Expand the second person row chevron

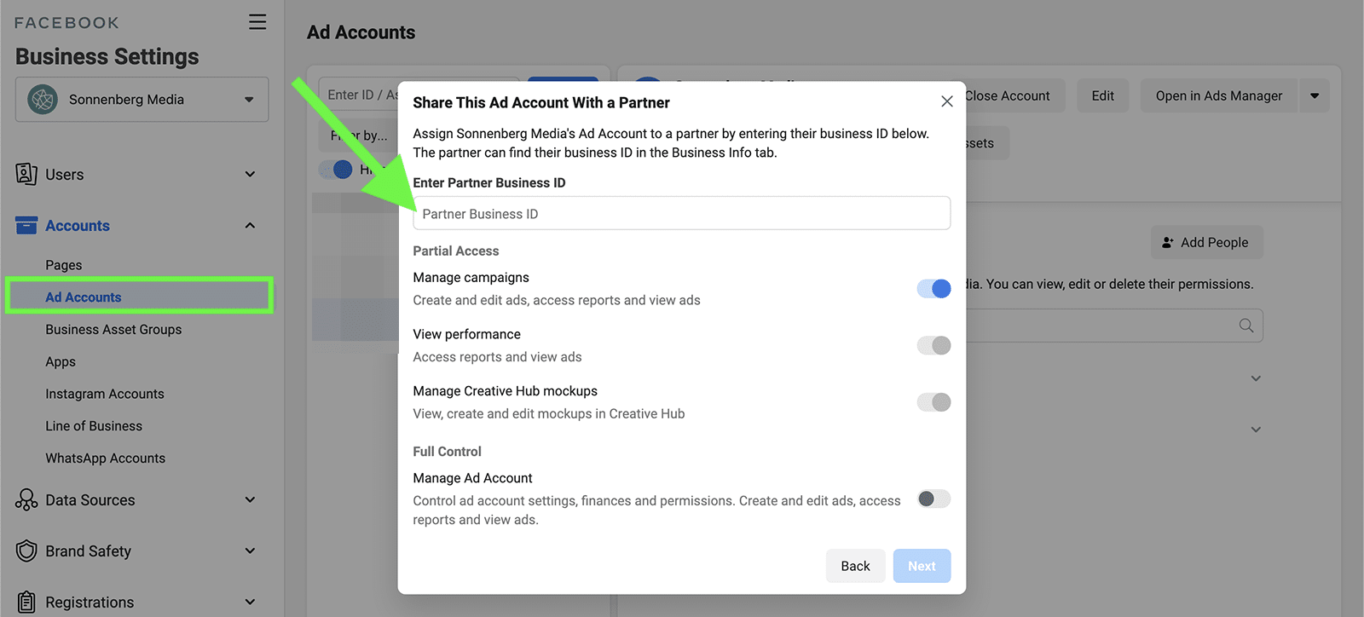1256,430
